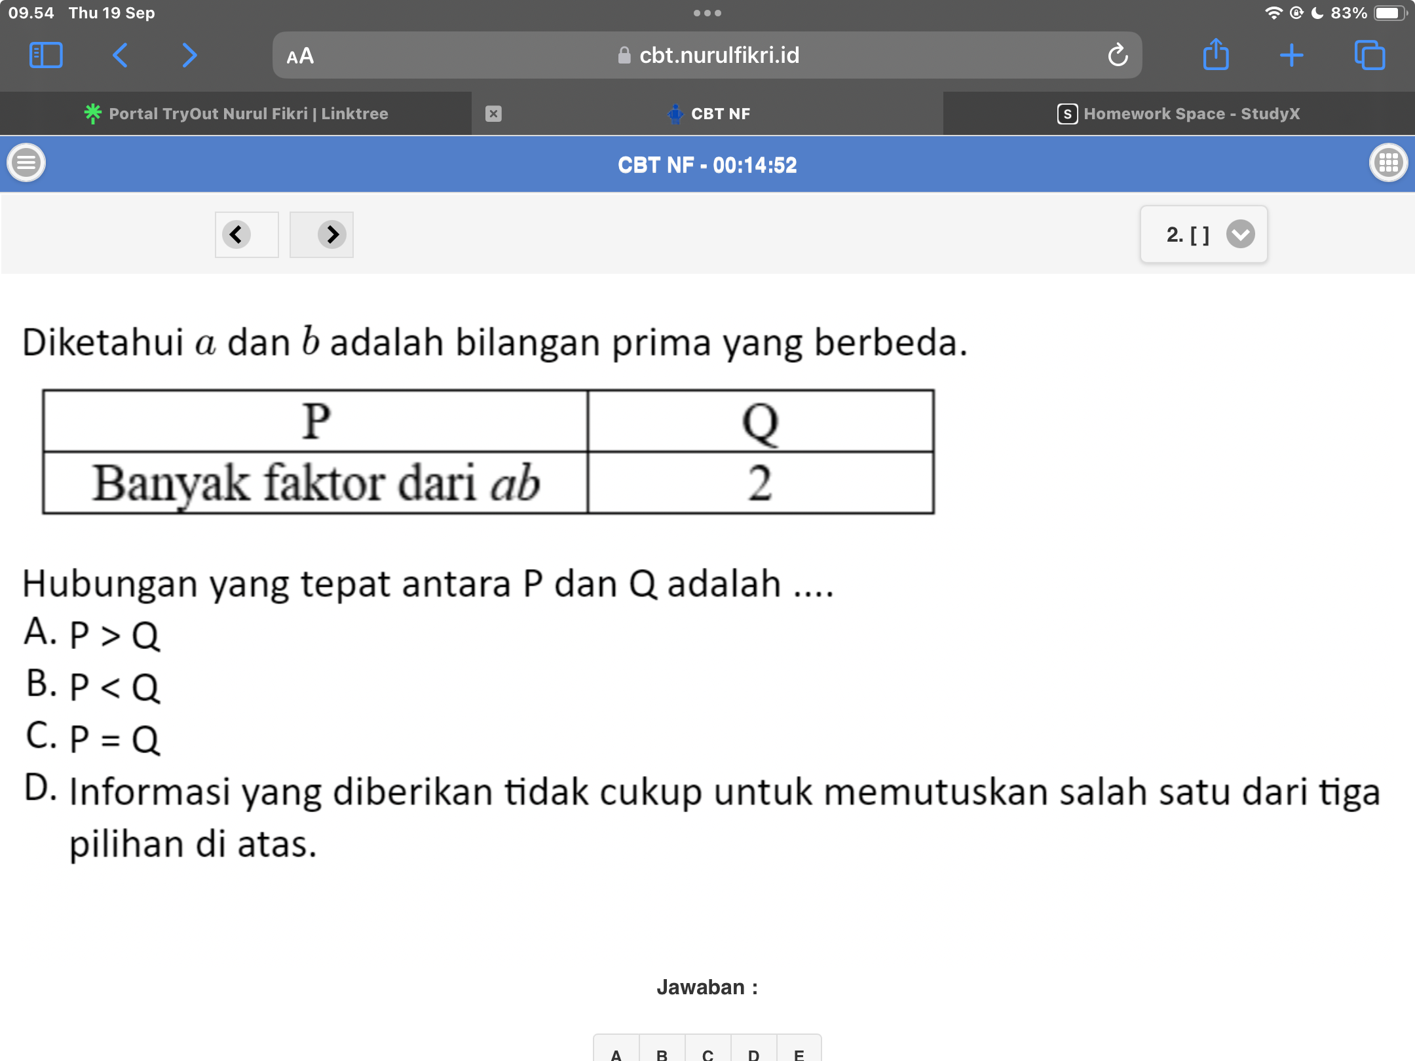Switch to Homework Space - StudyX tab
This screenshot has height=1061, width=1415.
click(1179, 114)
